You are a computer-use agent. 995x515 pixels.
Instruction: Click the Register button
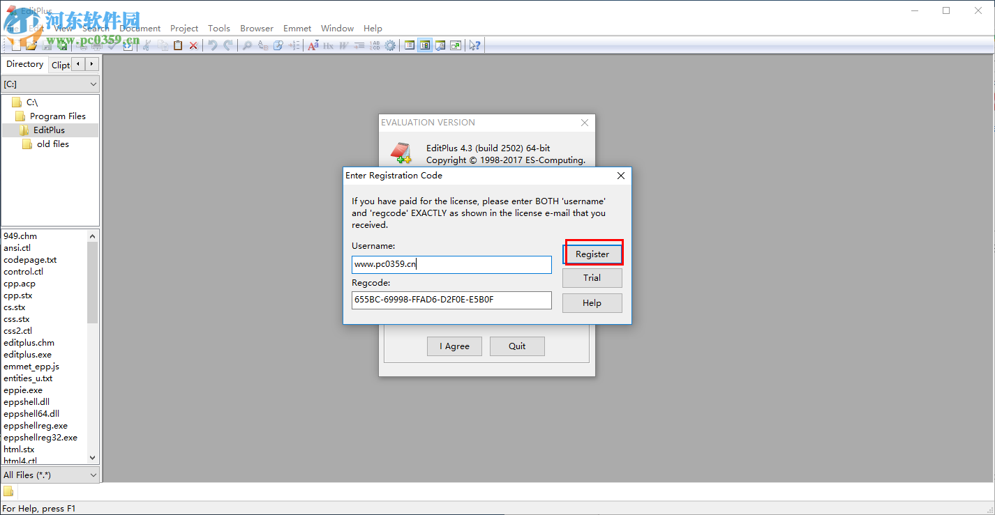pyautogui.click(x=592, y=254)
